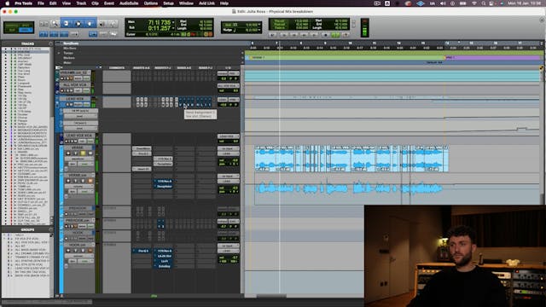This screenshot has height=307, width=546.
Task: Open the Groups list options menu
Action: tap(50, 229)
